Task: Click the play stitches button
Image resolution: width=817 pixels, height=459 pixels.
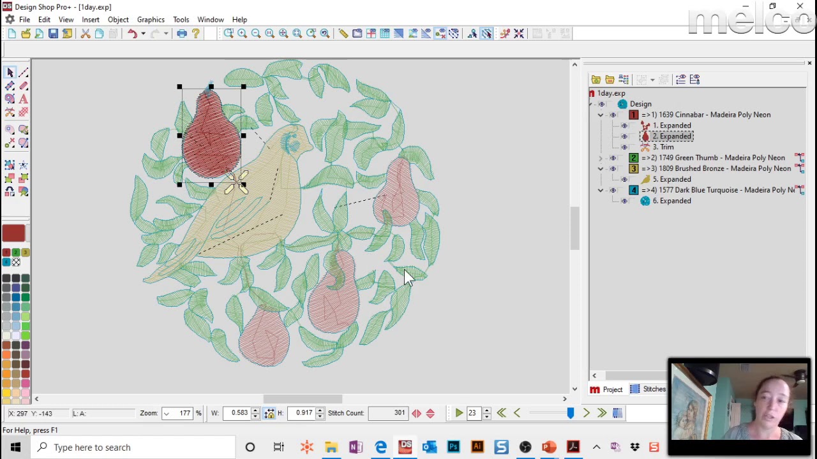Action: [x=459, y=414]
